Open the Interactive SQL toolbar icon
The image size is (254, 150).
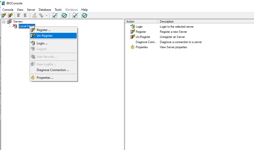34,16
